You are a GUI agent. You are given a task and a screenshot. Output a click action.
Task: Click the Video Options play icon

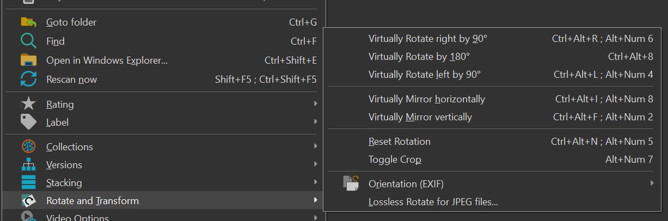(28, 217)
